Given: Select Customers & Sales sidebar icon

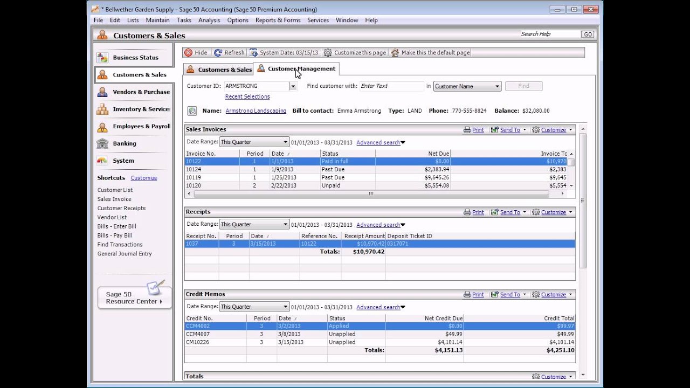Looking at the screenshot, I should pyautogui.click(x=102, y=75).
